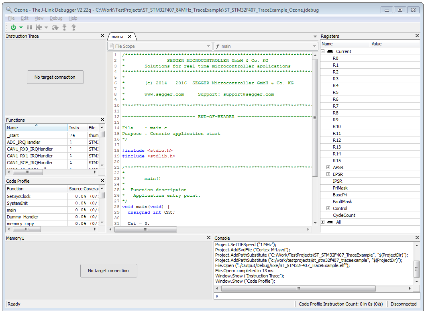
Task: Close the Code Profile panel
Action: [102, 180]
